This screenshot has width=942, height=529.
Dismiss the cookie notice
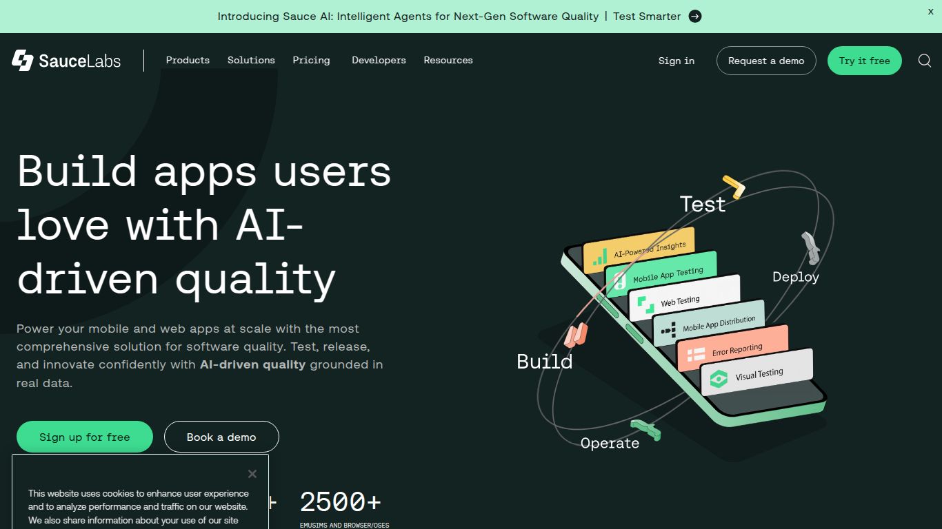pos(252,474)
